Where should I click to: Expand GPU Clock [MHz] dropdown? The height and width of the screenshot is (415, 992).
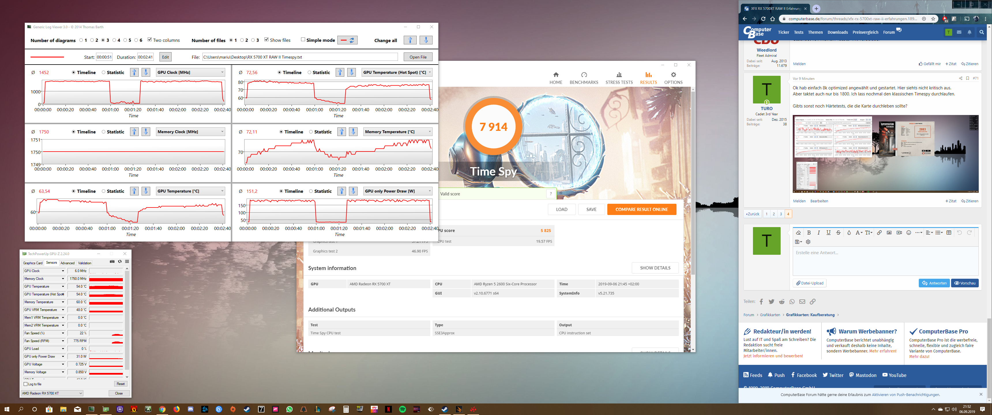pos(222,72)
